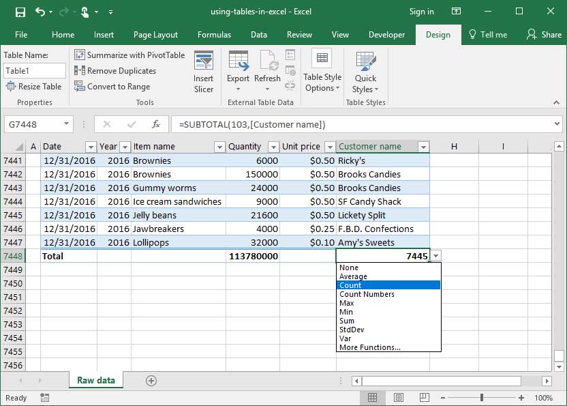Switch to the Insert tab

click(104, 35)
